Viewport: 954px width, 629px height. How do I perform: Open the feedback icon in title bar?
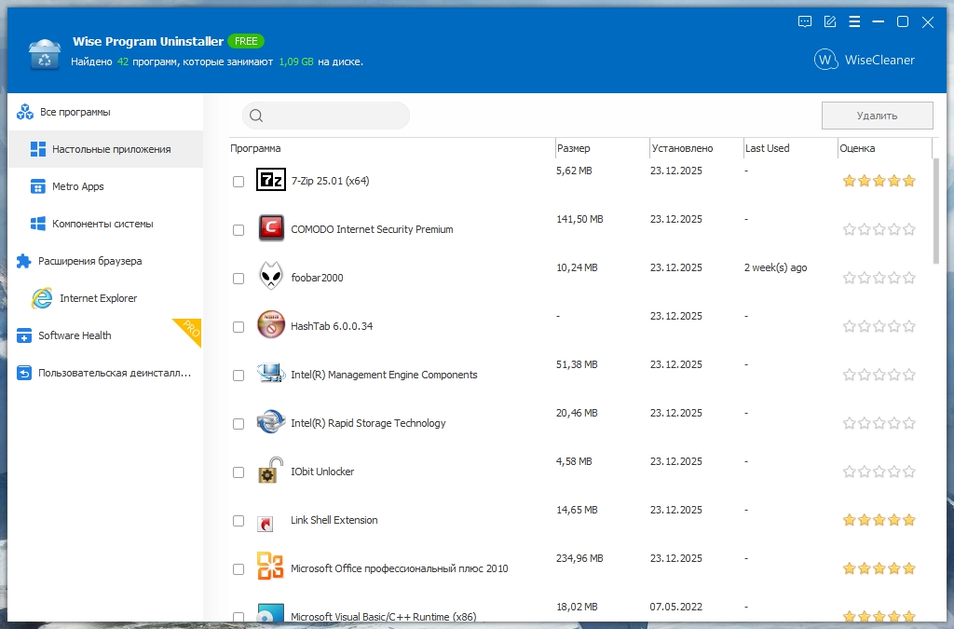[805, 21]
